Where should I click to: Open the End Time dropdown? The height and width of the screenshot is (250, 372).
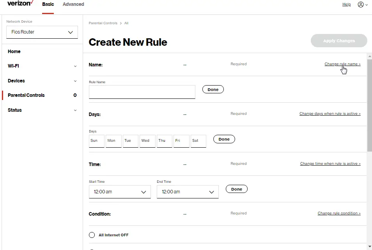pyautogui.click(x=187, y=192)
